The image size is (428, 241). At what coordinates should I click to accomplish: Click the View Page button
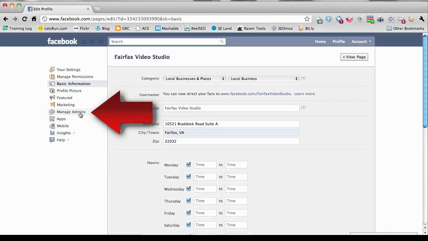(x=354, y=57)
